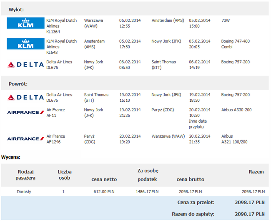Click the KLM logo beside flight KL643
The width and height of the screenshot is (271, 221).
25,44
